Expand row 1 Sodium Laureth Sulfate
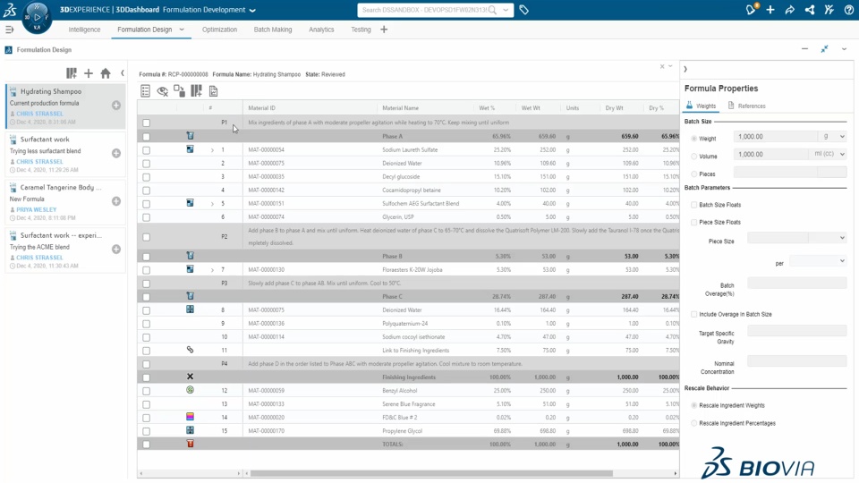 213,150
